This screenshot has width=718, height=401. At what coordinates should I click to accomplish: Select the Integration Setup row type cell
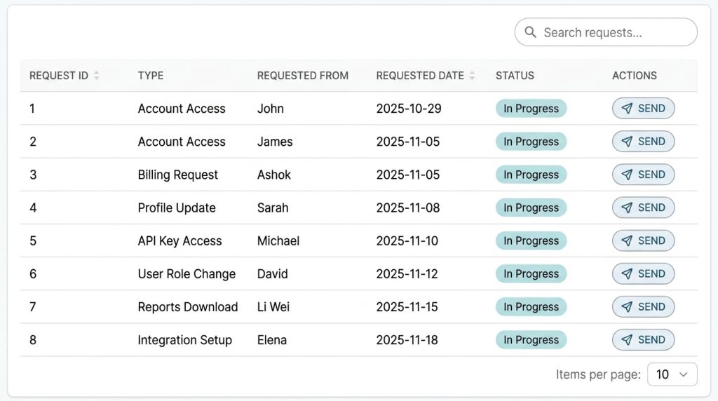[x=184, y=340]
